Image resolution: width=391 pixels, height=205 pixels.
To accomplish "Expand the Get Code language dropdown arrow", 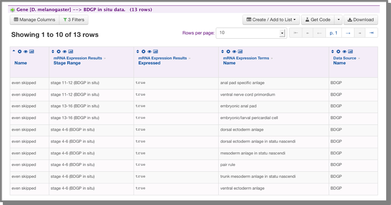I will pos(338,20).
